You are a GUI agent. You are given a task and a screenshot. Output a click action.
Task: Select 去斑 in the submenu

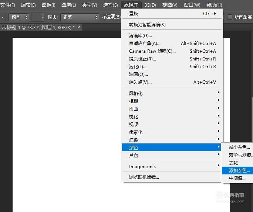(x=237, y=163)
